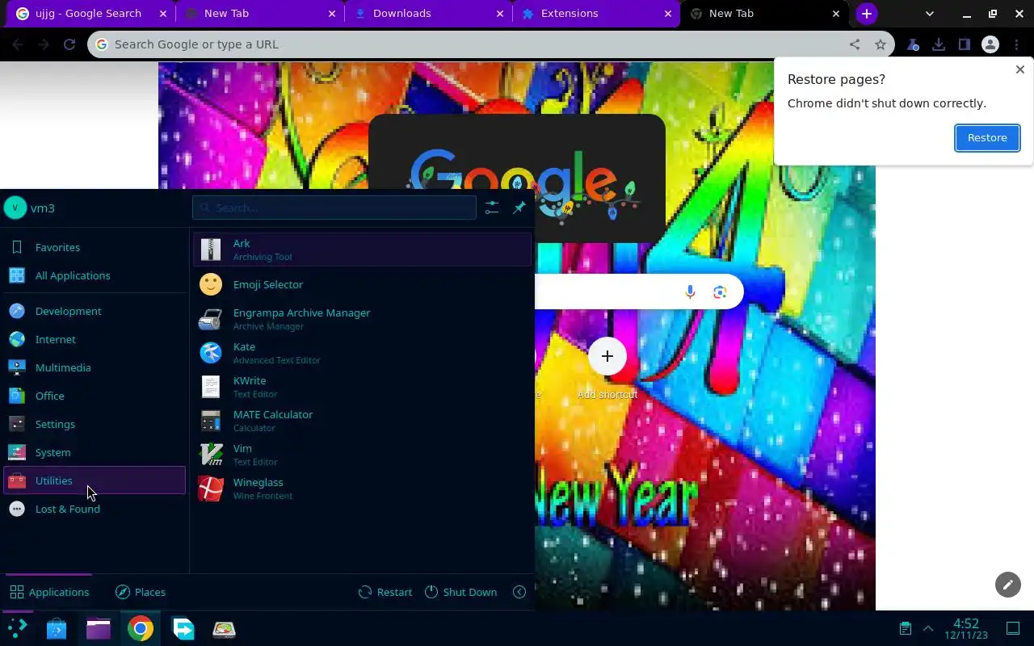Open file manager from taskbar
Screen dimensions: 1034x646
coord(99,628)
